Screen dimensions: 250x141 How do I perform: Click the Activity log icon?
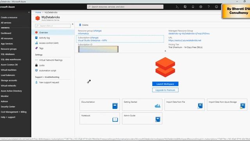tap(36, 38)
